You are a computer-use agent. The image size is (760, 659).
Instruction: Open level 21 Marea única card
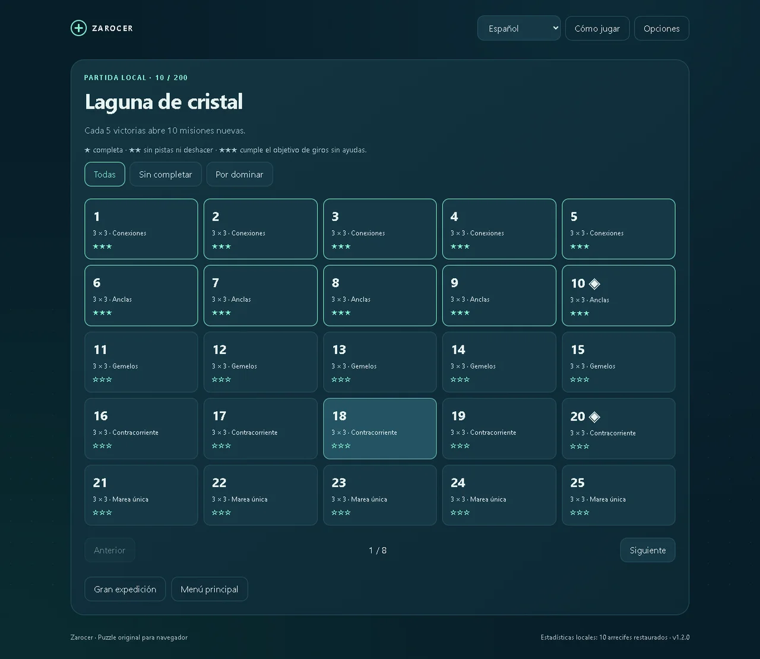[x=141, y=495]
